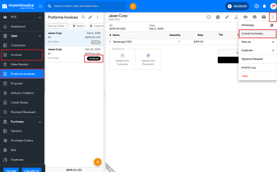The height and width of the screenshot is (172, 277).
Task: Preview the proforma with the eye icon
Action: coord(245,17)
